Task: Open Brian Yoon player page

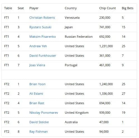Action: [37, 84]
